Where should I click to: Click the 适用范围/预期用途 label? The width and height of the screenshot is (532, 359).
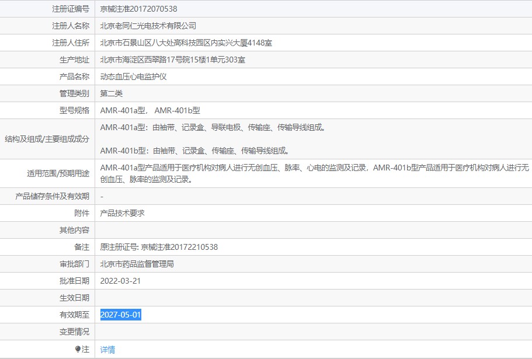[58, 173]
